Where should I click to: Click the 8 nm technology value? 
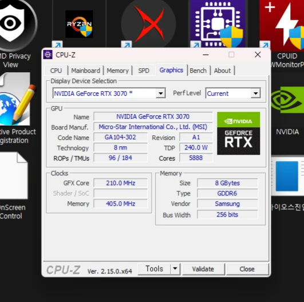(120, 147)
